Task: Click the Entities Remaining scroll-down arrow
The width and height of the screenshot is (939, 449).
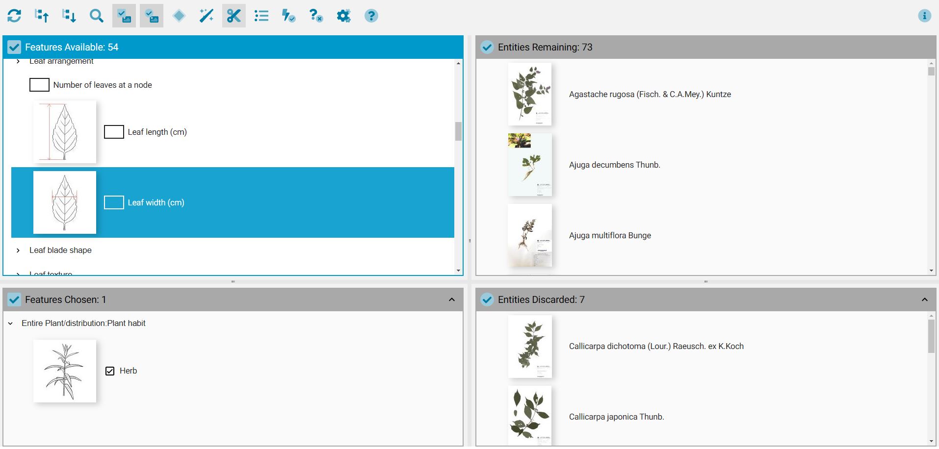Action: point(931,271)
